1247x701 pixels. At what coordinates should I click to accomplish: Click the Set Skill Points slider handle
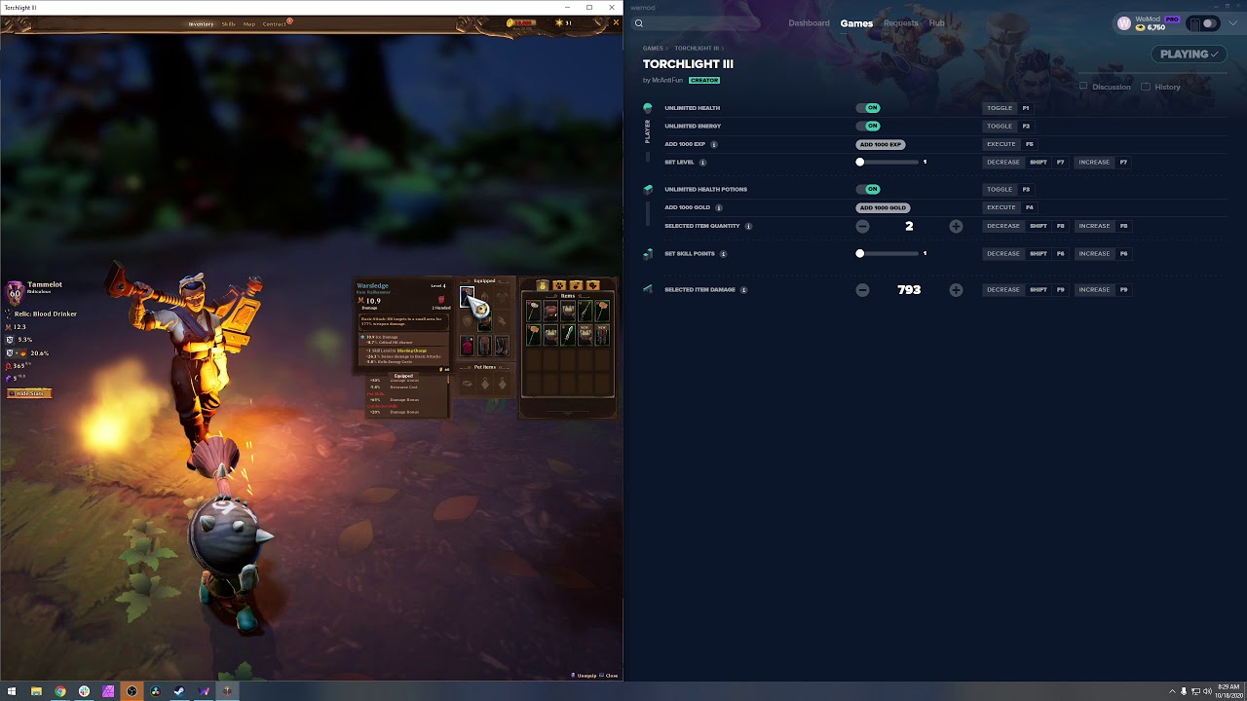[860, 254]
